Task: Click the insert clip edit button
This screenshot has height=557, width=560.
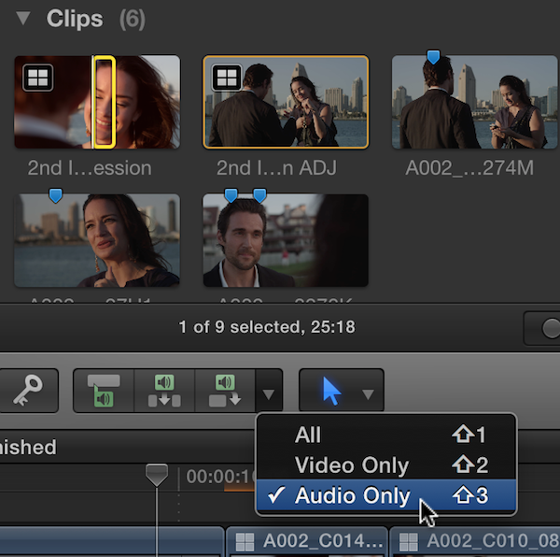Action: pyautogui.click(x=164, y=391)
